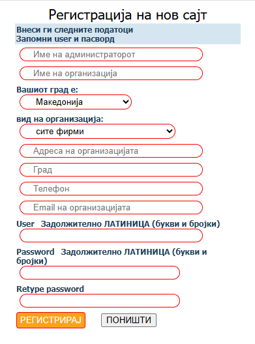This screenshot has width=255, height=344.
Task: Focus the 'Име на организација' text box
Action: click(x=111, y=73)
